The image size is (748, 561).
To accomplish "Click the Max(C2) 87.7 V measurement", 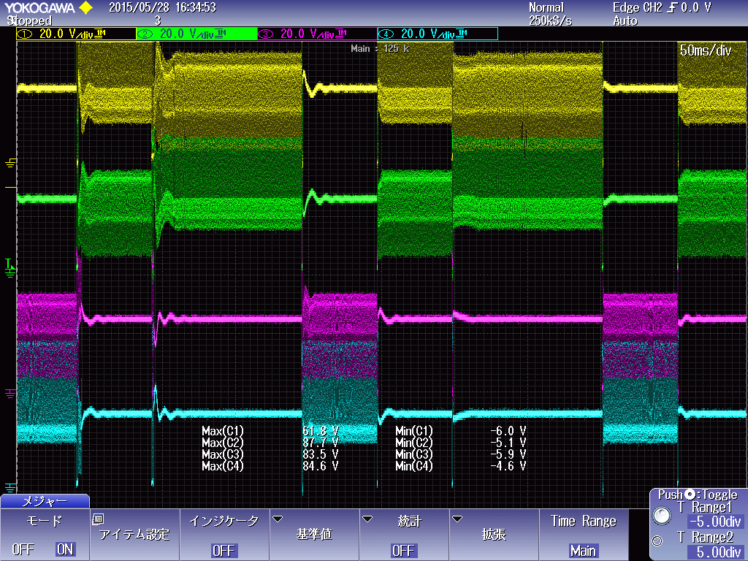I will coord(270,443).
